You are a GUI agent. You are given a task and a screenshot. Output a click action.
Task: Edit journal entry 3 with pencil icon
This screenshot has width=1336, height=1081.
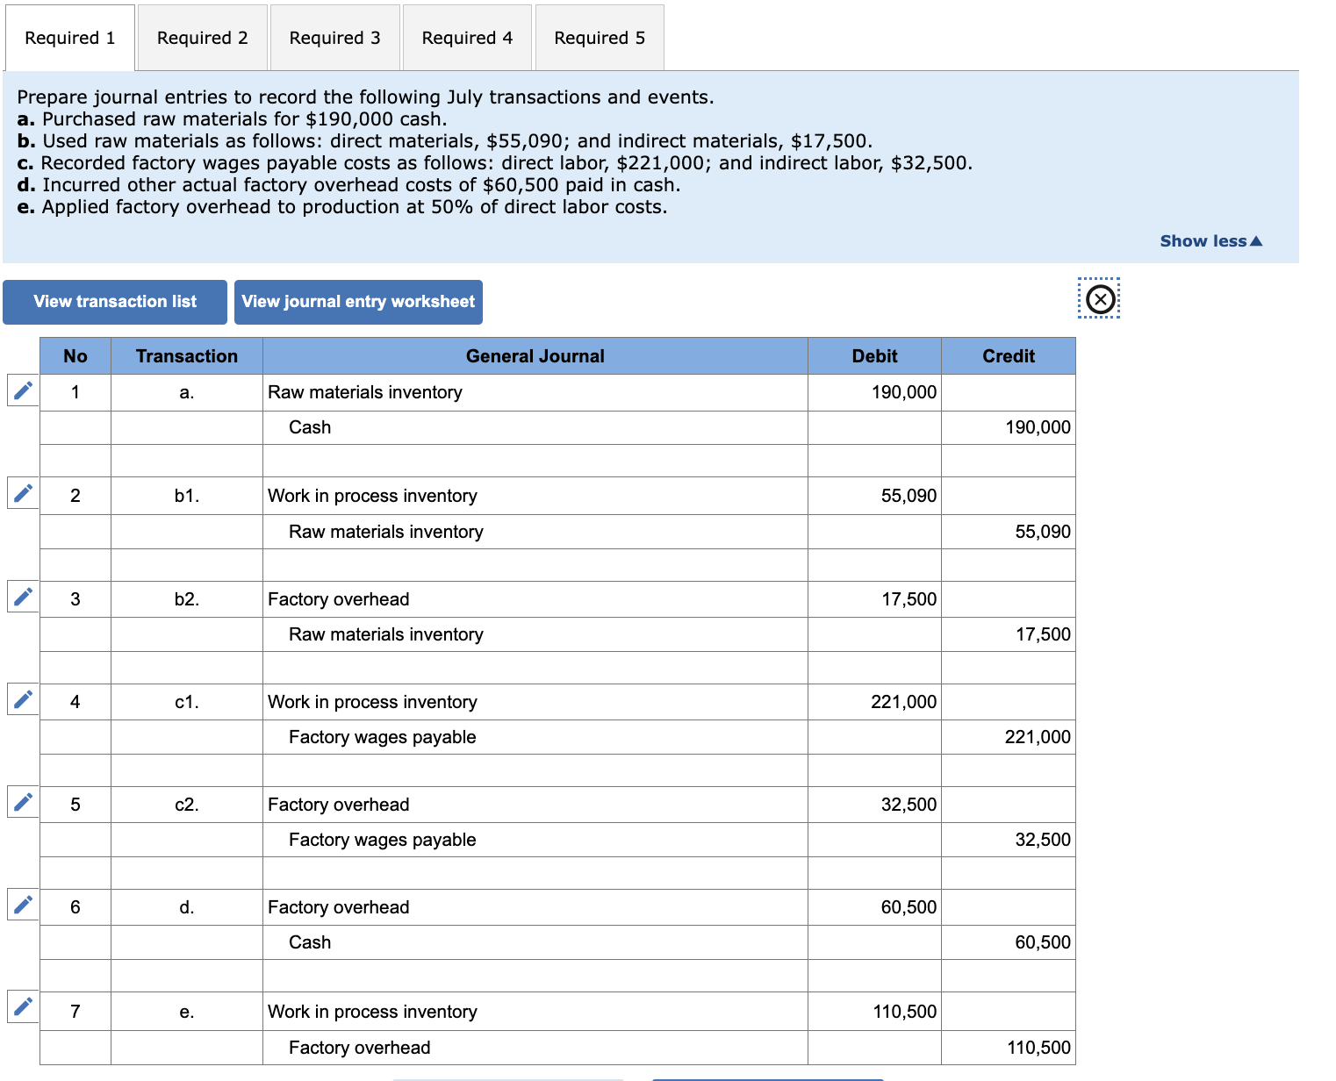pyautogui.click(x=23, y=596)
